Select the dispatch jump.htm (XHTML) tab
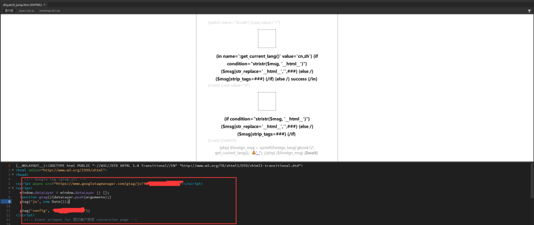534x225 pixels. coord(22,5)
